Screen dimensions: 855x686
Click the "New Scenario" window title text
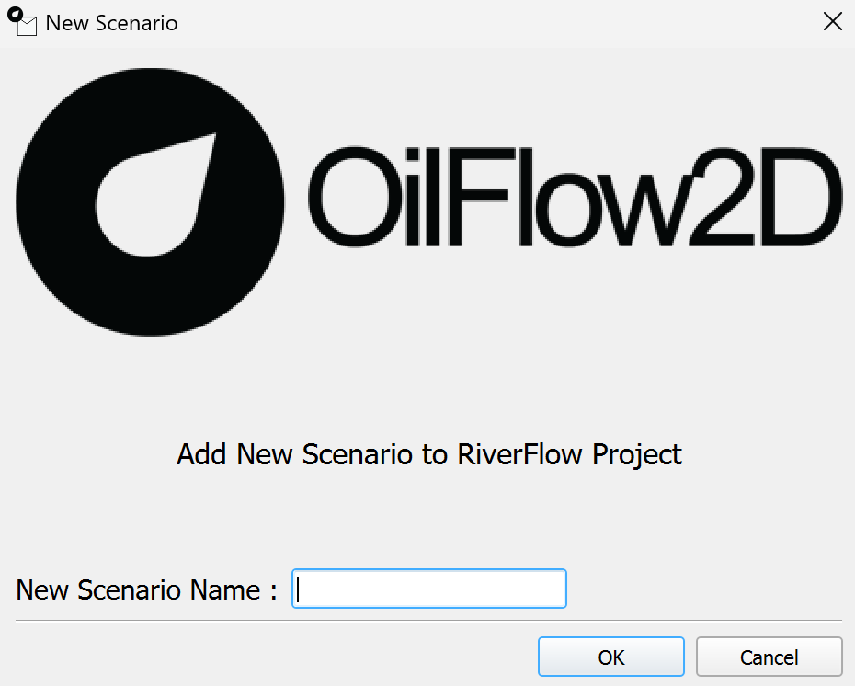tap(111, 23)
